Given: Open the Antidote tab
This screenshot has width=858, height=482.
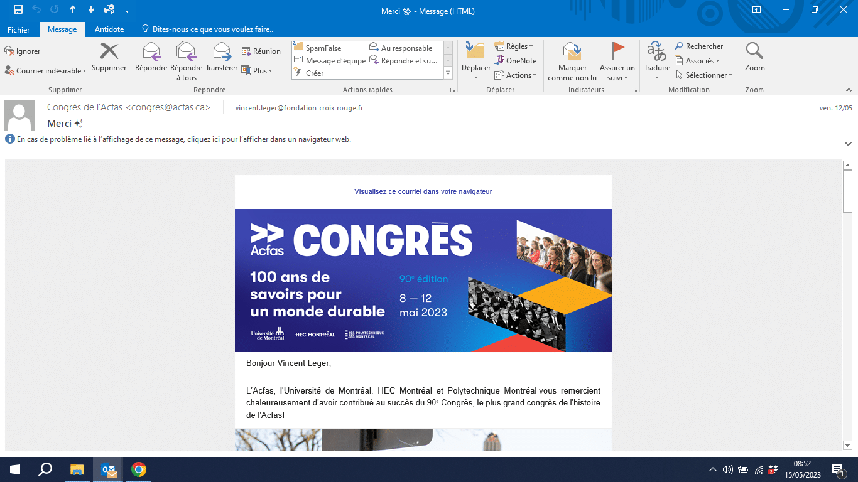Looking at the screenshot, I should pos(109,29).
